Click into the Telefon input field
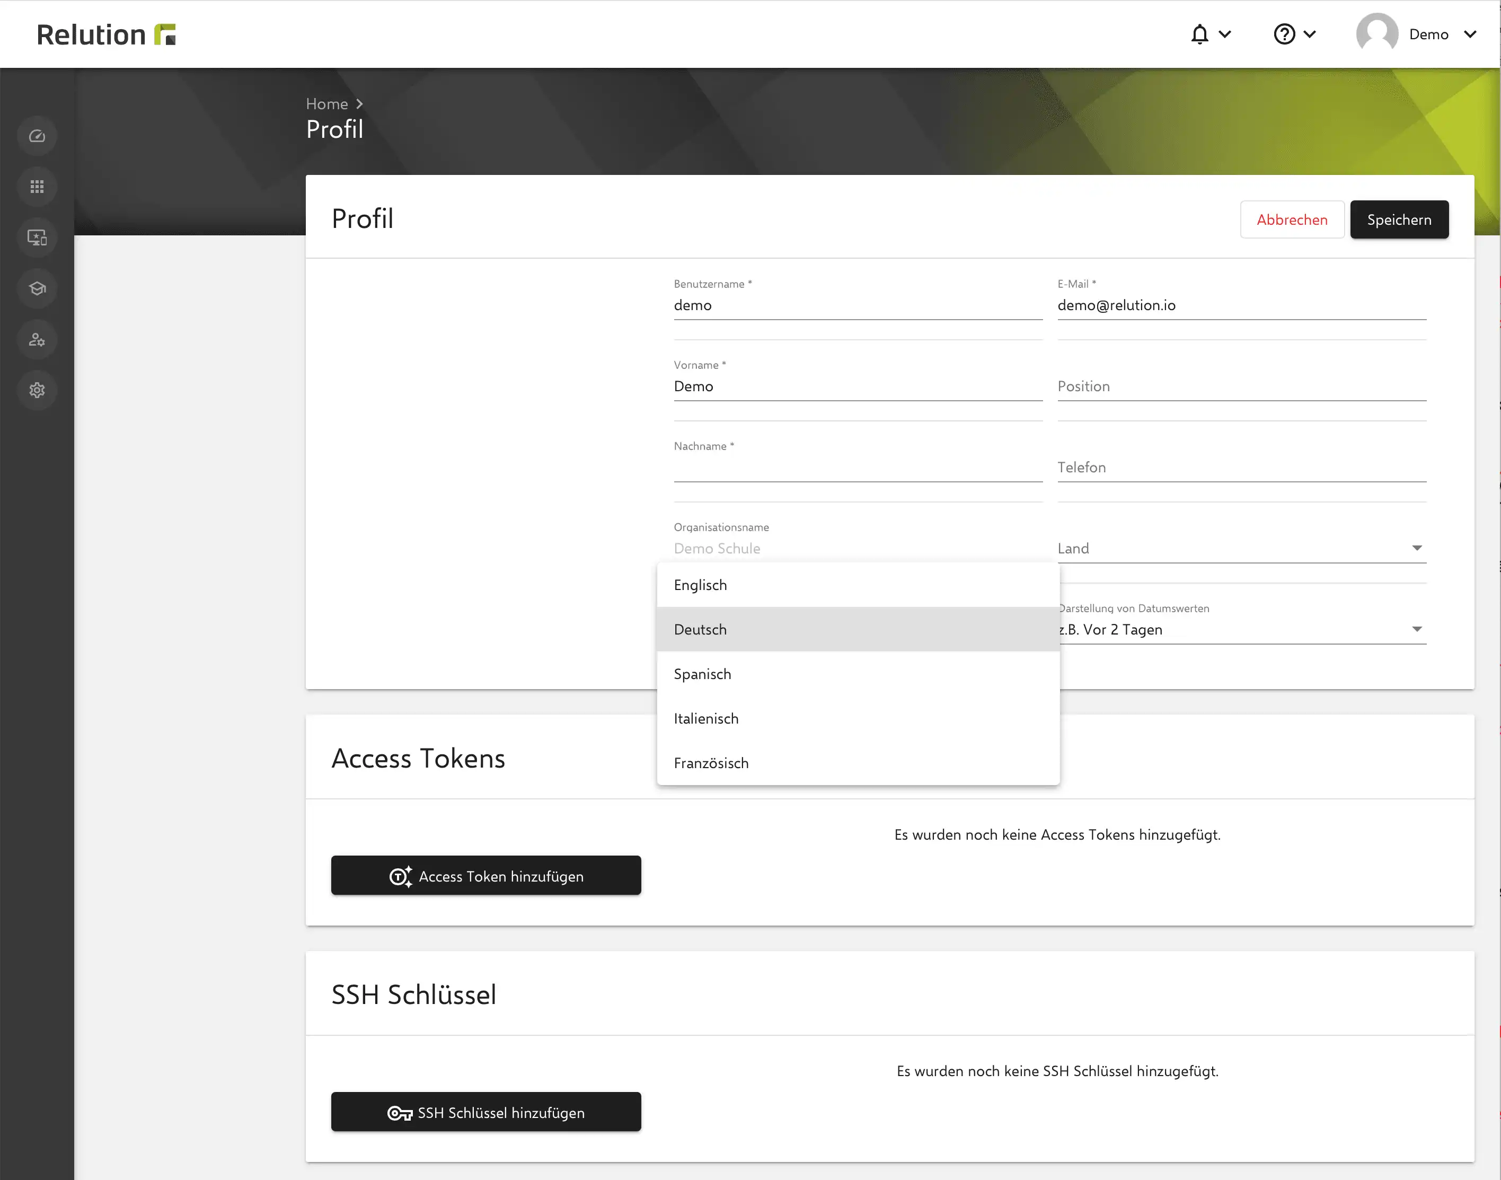 1241,468
